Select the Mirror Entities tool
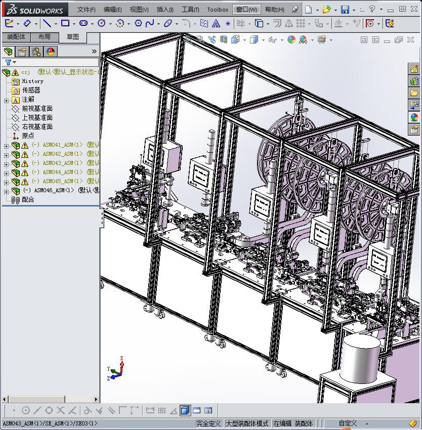 [x=288, y=24]
